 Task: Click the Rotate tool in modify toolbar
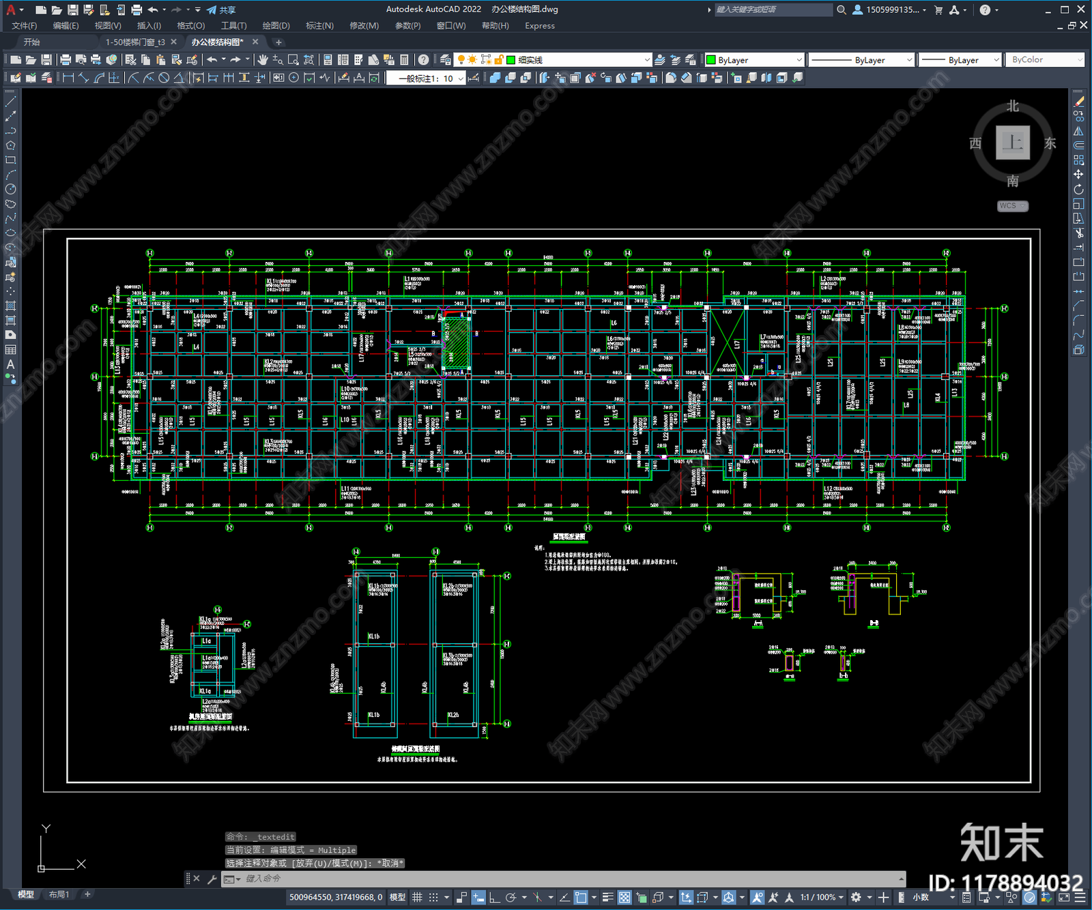tap(1078, 189)
